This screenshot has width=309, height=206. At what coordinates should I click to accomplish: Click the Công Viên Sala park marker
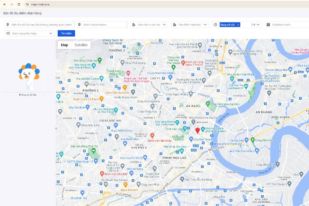tap(252, 140)
